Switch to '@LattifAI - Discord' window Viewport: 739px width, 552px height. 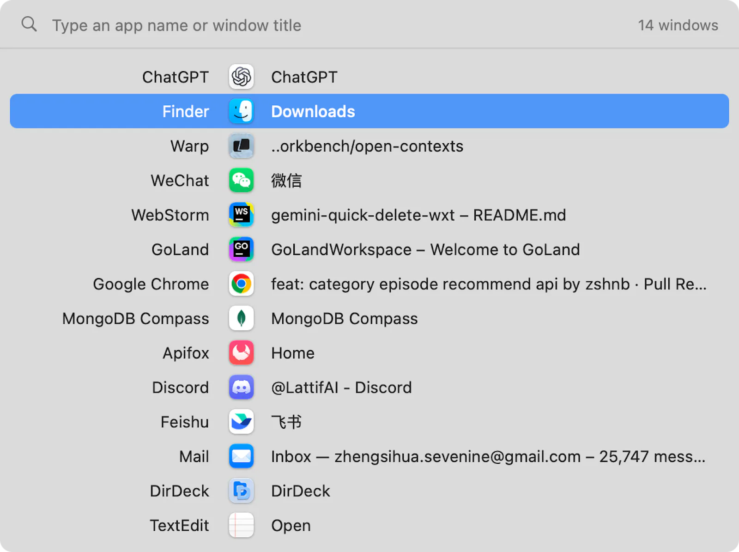[341, 387]
